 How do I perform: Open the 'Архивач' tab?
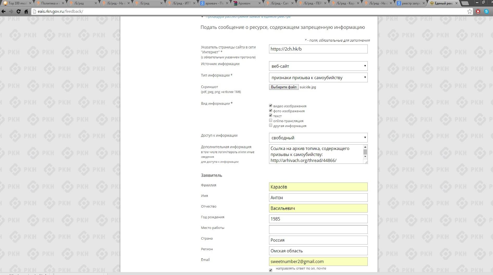coord(246,3)
